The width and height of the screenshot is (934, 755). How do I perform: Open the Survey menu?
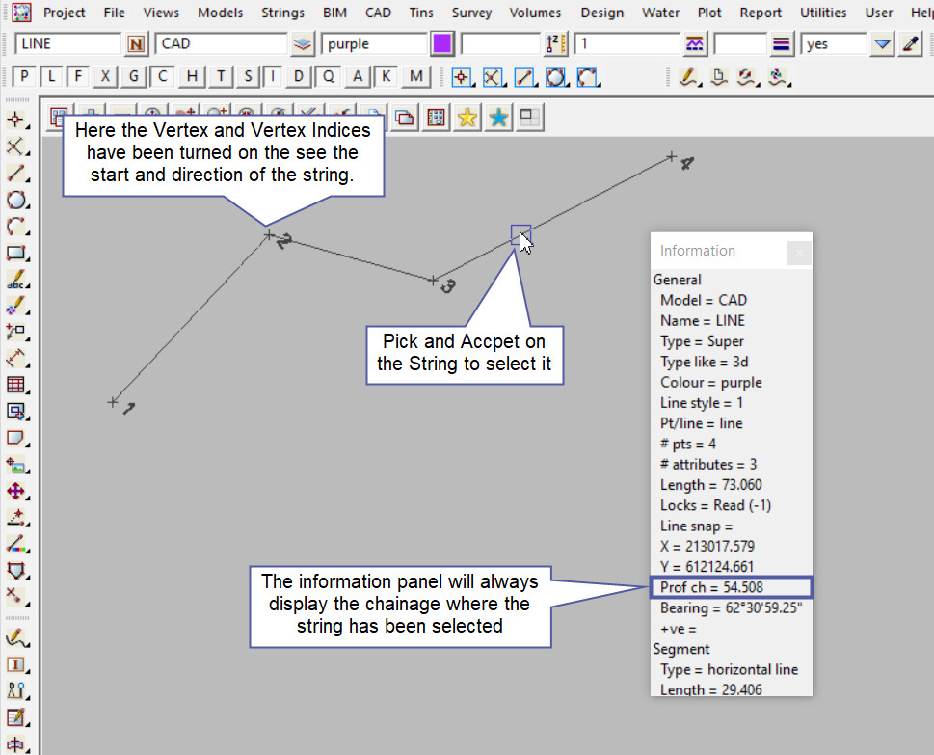point(471,13)
